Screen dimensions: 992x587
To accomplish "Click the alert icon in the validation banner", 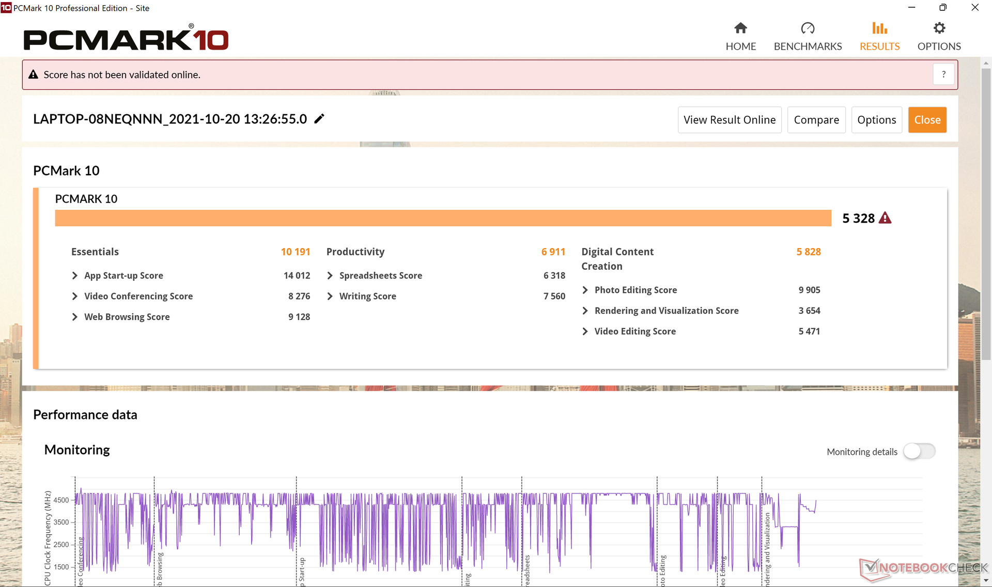I will point(34,74).
